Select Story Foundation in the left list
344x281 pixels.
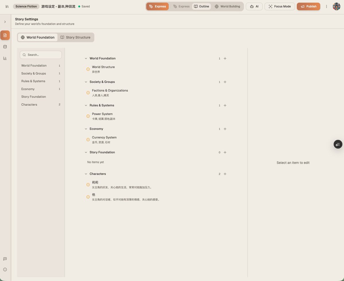[41, 97]
